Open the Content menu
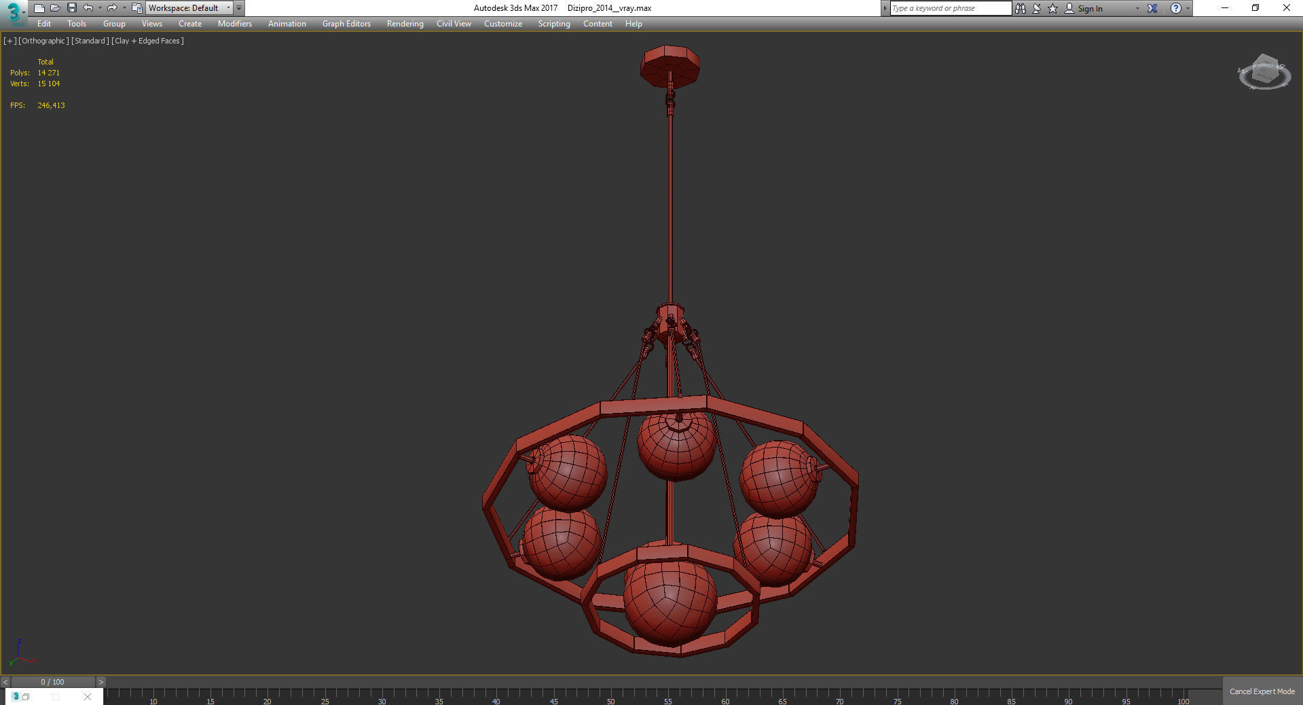Viewport: 1303px width, 705px height. (x=598, y=24)
